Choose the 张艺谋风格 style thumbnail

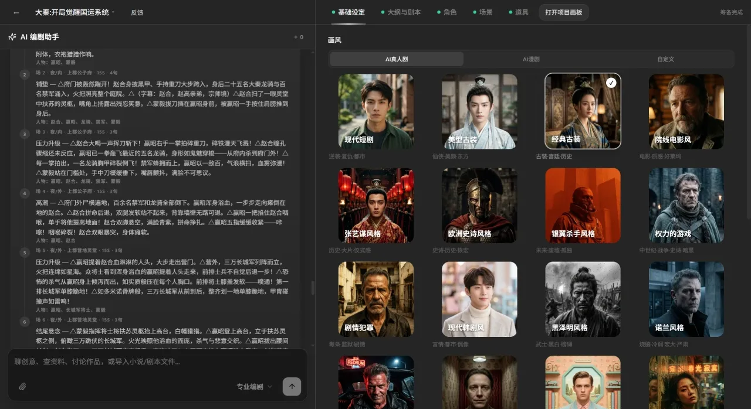point(375,205)
